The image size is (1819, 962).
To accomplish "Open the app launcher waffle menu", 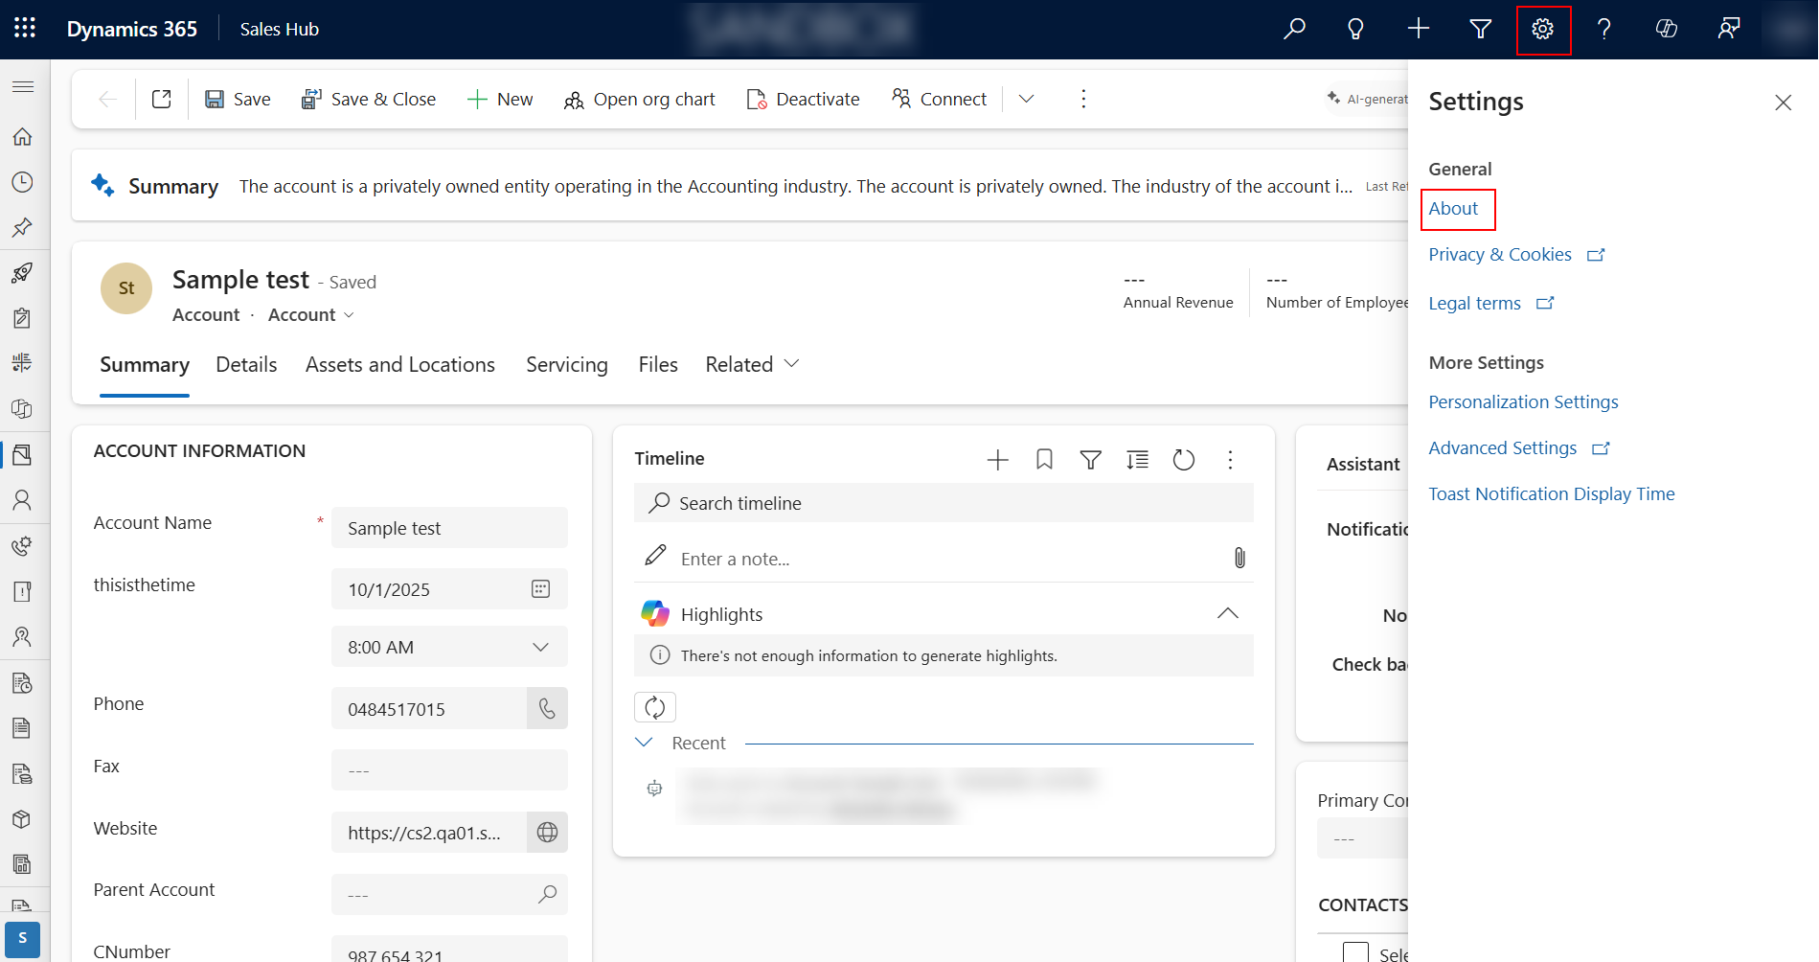I will pos(25,29).
